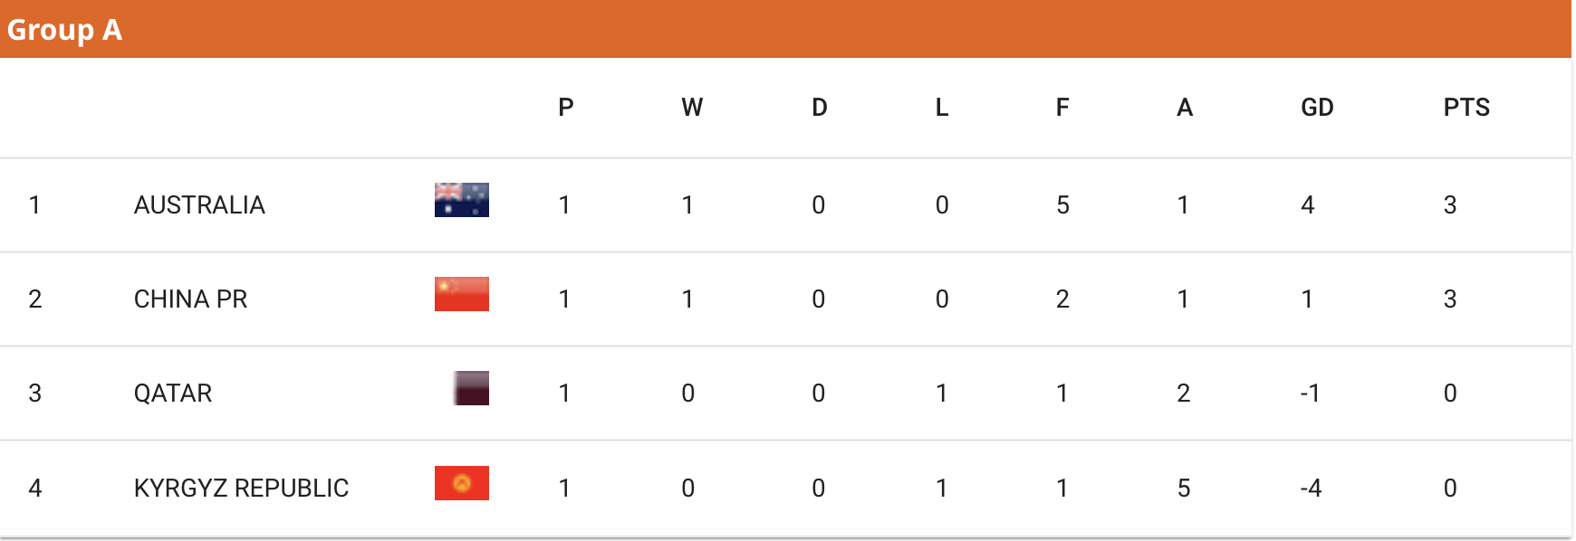Open the QATAR team entry
The width and height of the screenshot is (1576, 541).
pyautogui.click(x=173, y=394)
